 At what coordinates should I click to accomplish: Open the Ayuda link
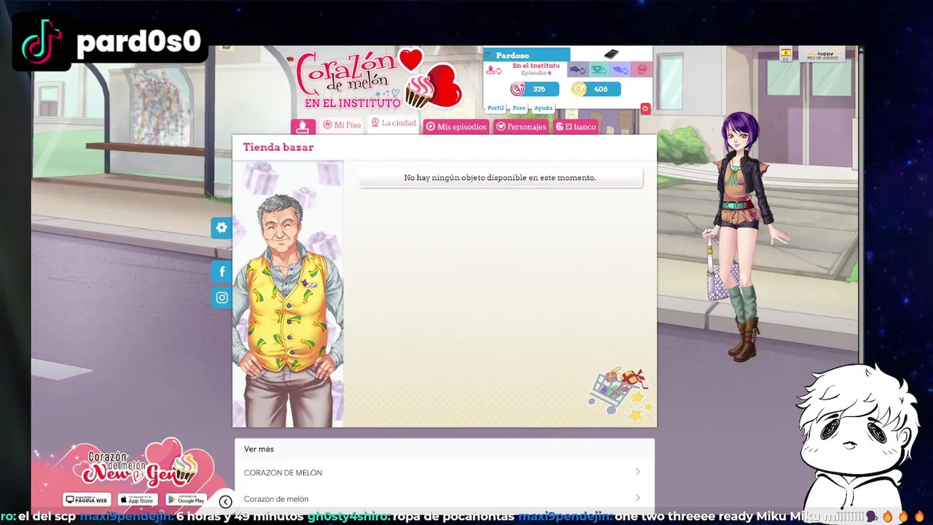(543, 108)
